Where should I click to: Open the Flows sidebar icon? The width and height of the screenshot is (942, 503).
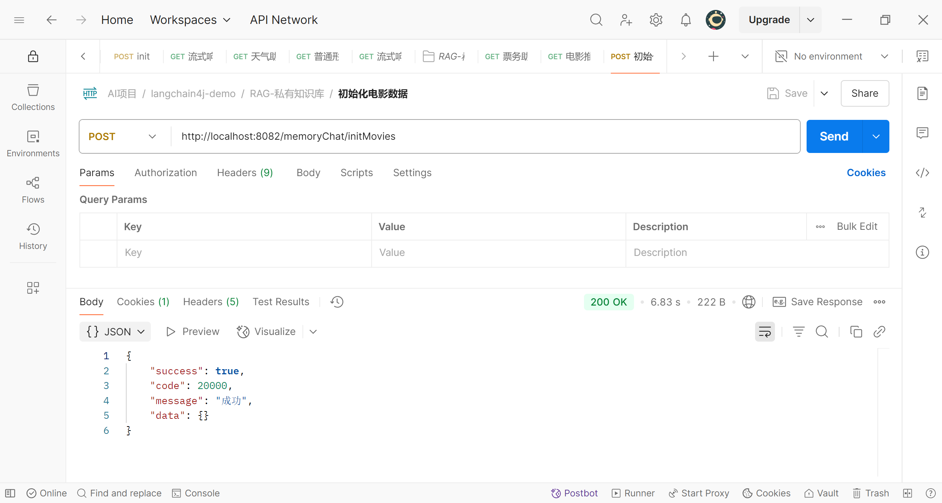(x=33, y=190)
